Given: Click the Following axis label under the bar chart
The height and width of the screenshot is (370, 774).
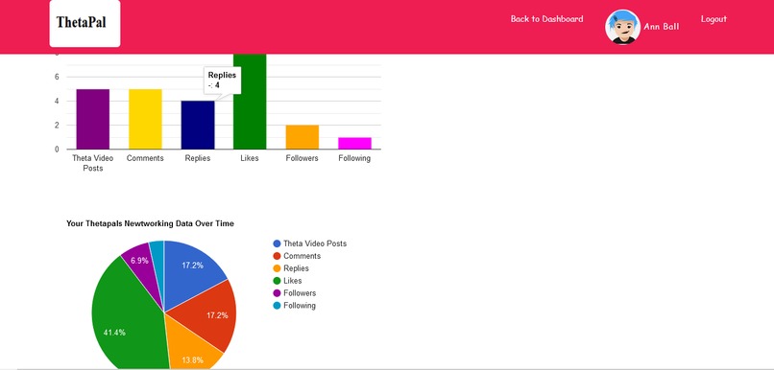Looking at the screenshot, I should point(354,158).
